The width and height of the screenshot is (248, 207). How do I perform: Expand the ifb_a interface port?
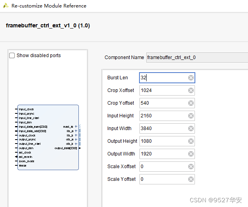[76, 131]
